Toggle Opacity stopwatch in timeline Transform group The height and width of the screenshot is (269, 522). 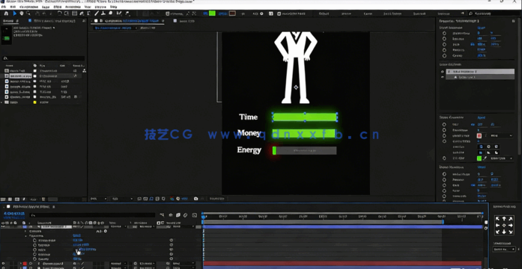34,259
